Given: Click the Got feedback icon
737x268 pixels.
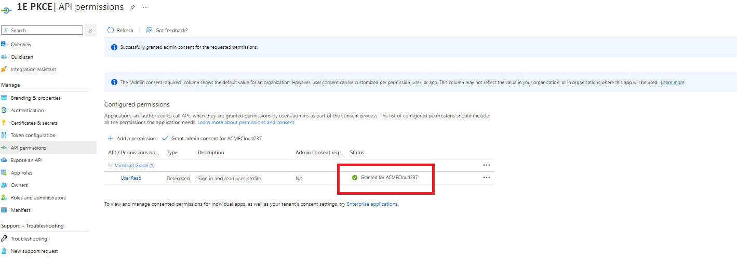Looking at the screenshot, I should click(x=149, y=30).
